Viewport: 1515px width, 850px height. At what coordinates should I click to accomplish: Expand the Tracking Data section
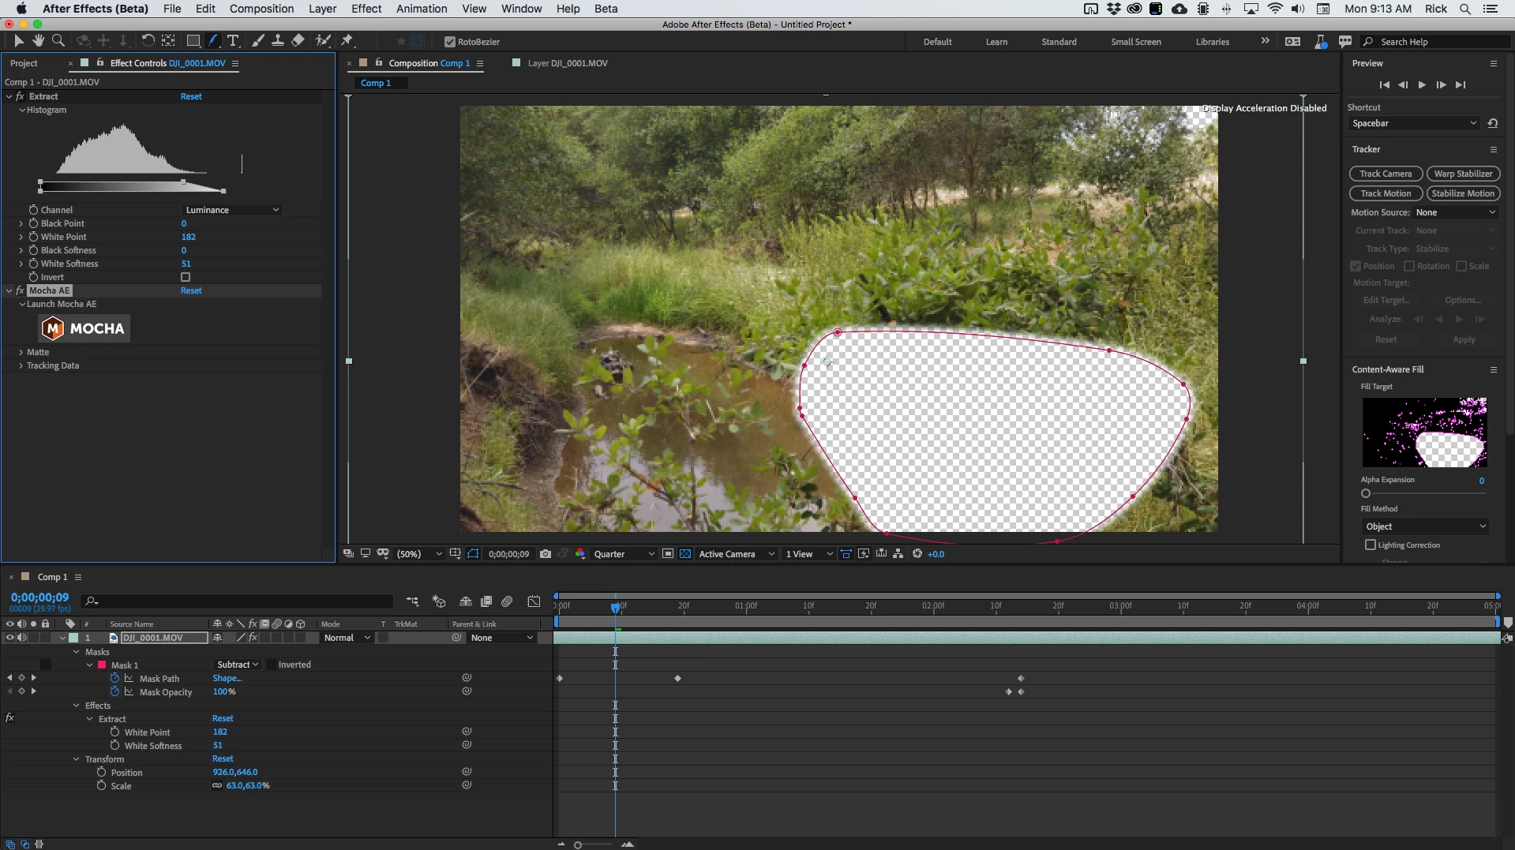21,365
